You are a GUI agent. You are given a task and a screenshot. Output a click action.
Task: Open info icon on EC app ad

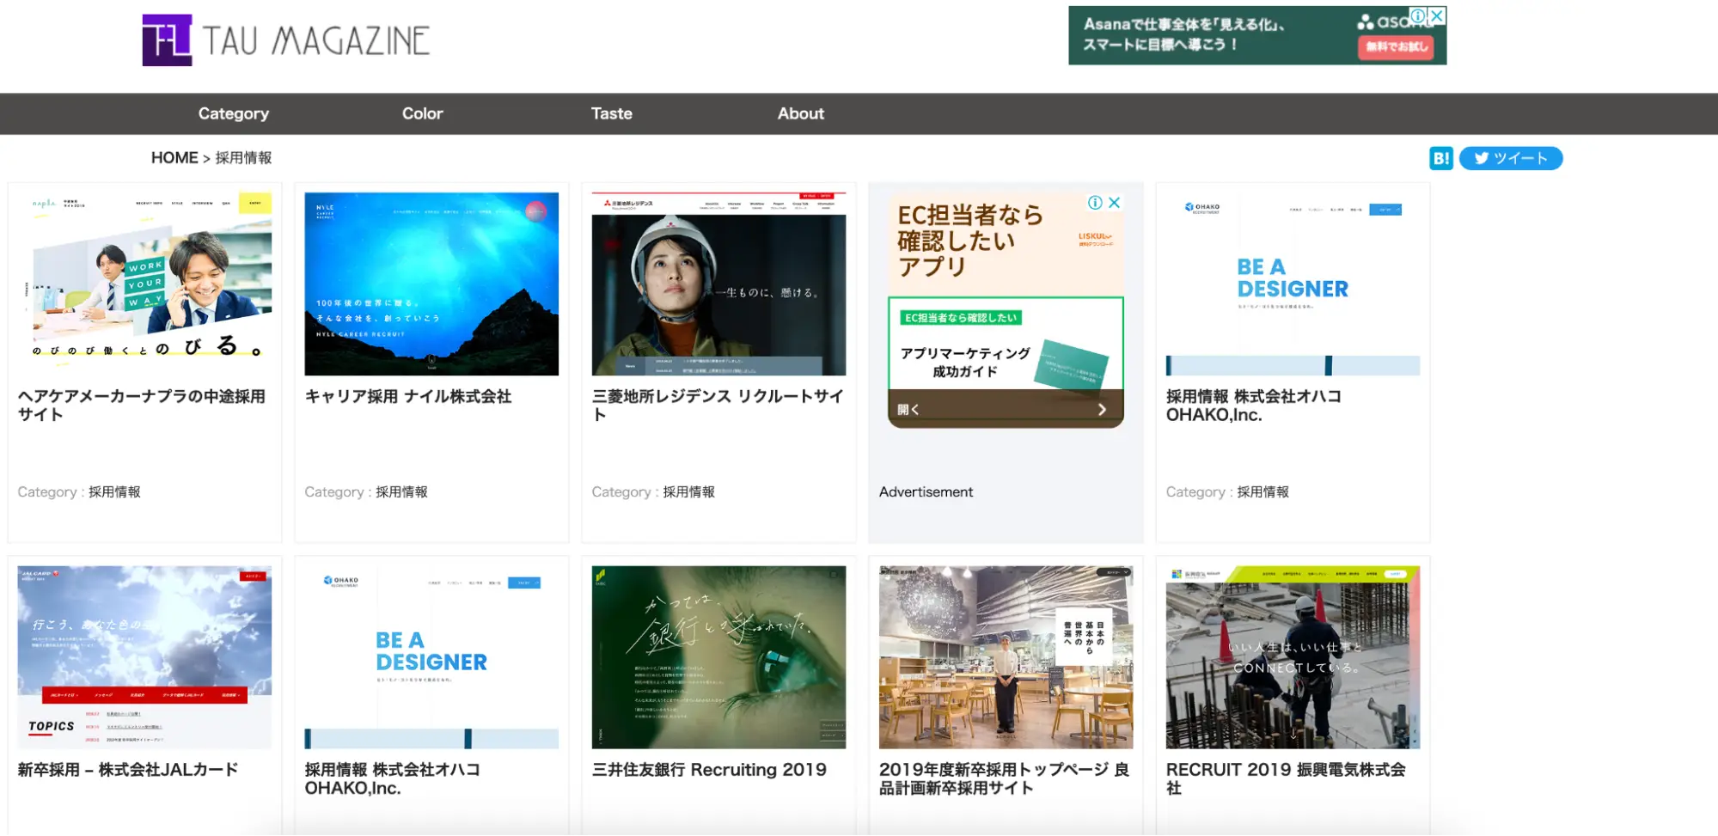1095,203
